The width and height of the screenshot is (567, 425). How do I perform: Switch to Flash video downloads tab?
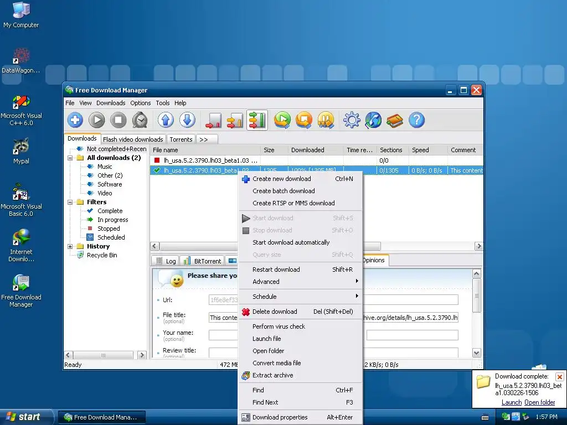133,139
